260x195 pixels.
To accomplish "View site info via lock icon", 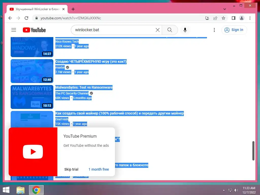I will [37, 18].
